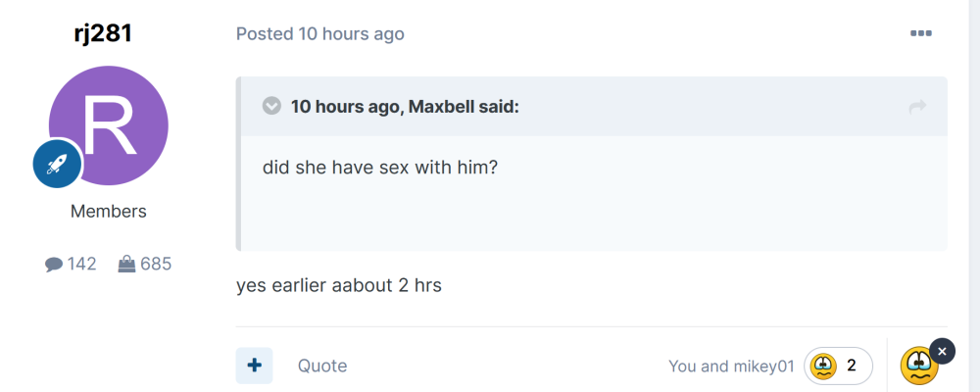Click the shopping bag icon beside 685
The height and width of the screenshot is (392, 980).
click(x=127, y=264)
